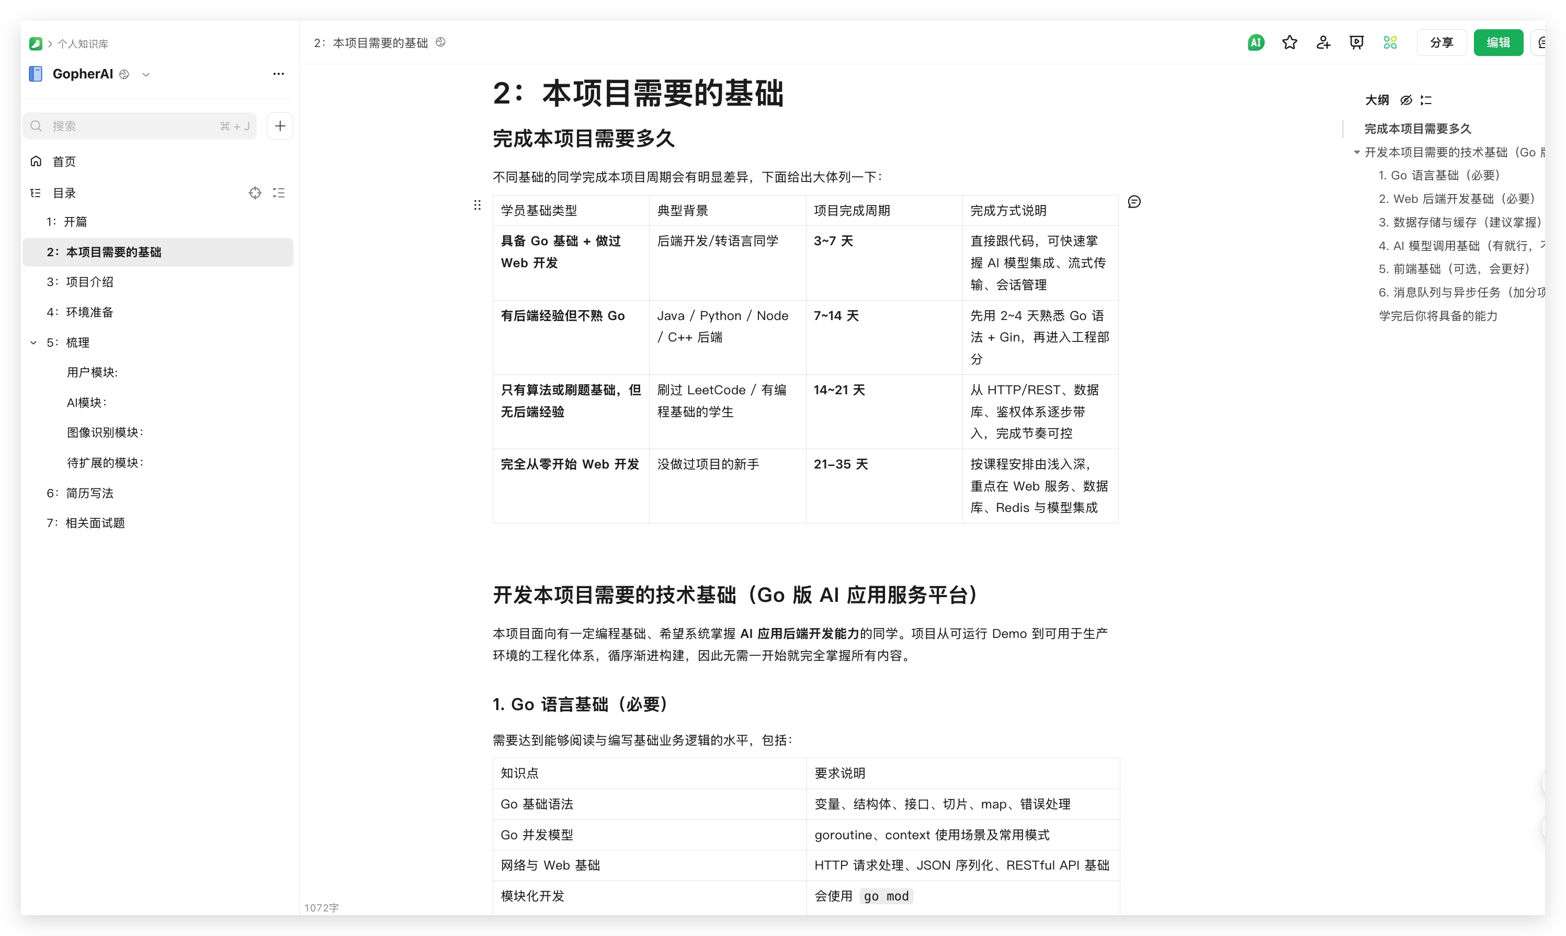Collapse the 5：梳理 tree node
The image size is (1566, 936).
[x=33, y=343]
